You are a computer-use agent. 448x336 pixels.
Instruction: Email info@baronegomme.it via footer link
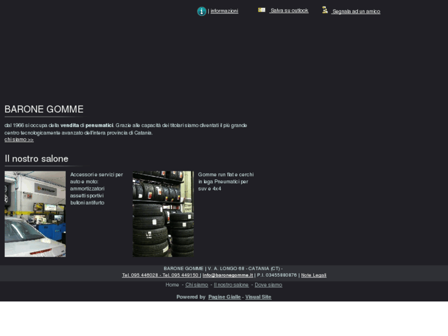point(228,275)
